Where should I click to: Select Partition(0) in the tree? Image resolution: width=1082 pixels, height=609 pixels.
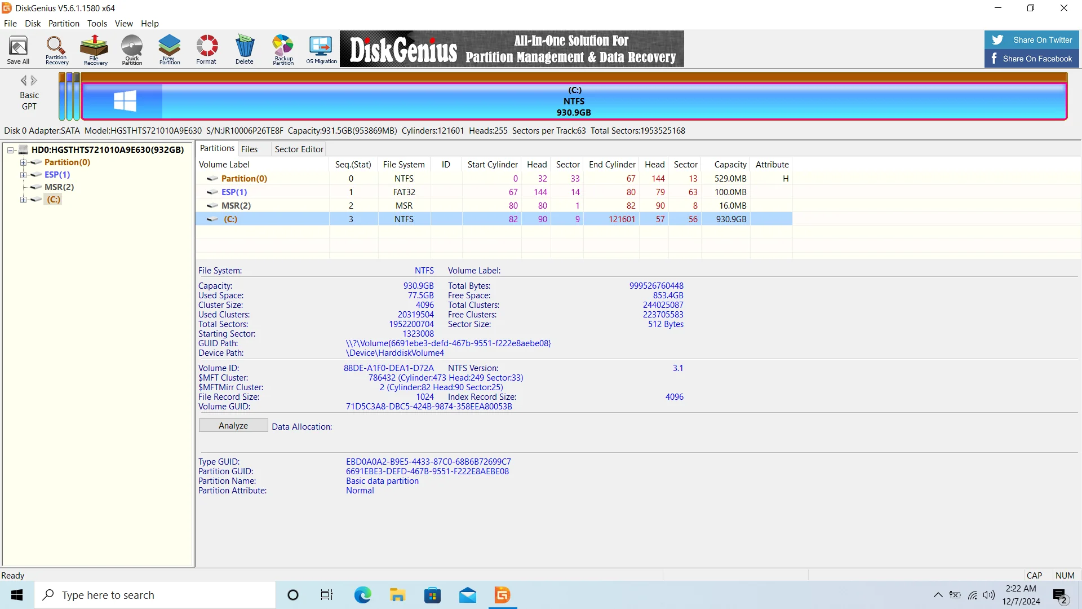point(67,162)
